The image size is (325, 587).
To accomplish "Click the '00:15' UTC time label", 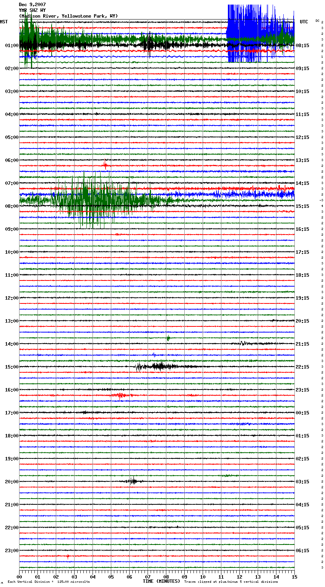I will point(302,413).
